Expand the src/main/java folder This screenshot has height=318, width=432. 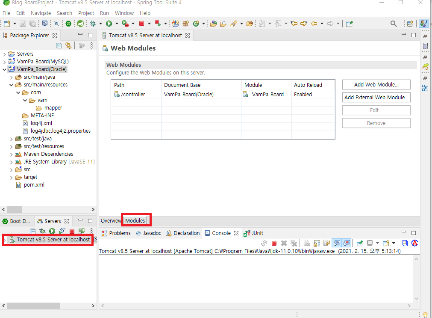click(11, 77)
